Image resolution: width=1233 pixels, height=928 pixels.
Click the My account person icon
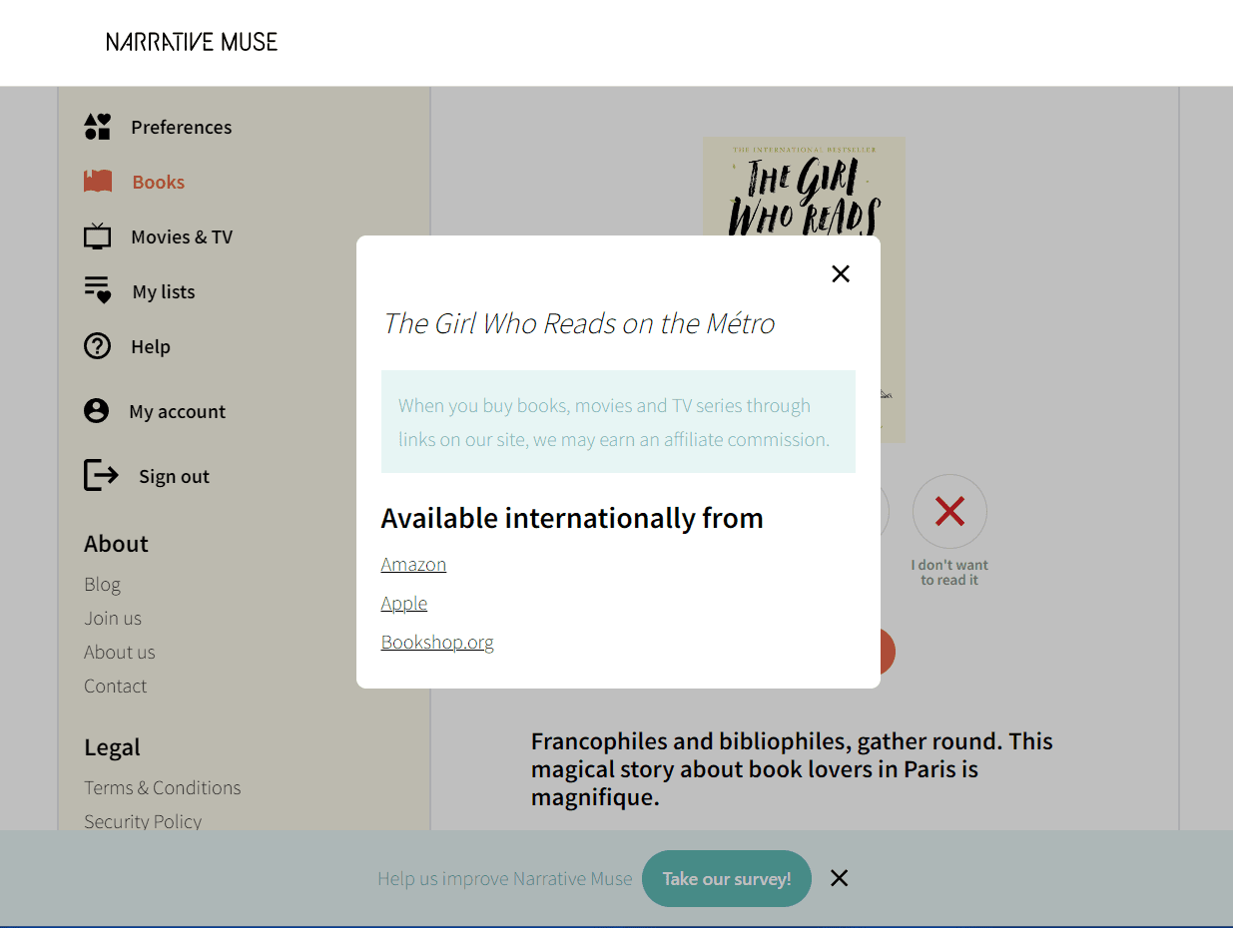96,411
